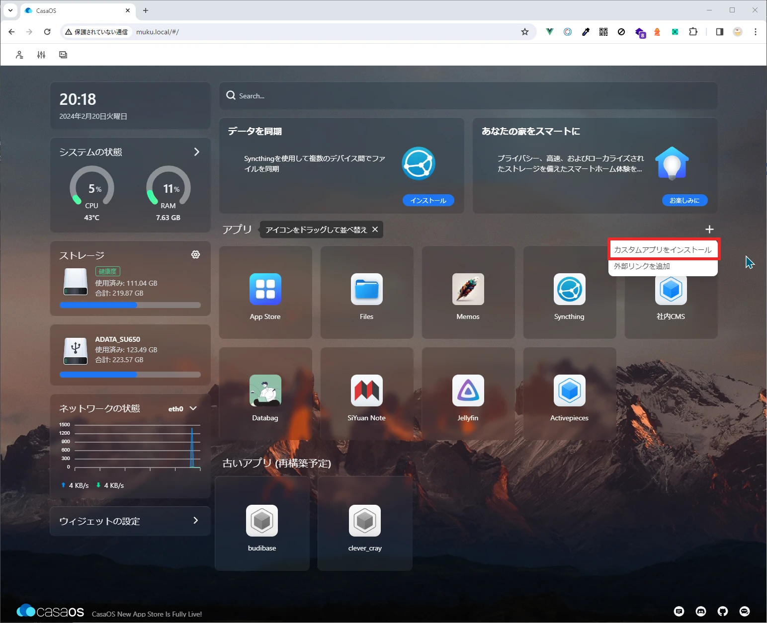
Task: Open the Vue devtools extension icon
Action: pos(549,32)
